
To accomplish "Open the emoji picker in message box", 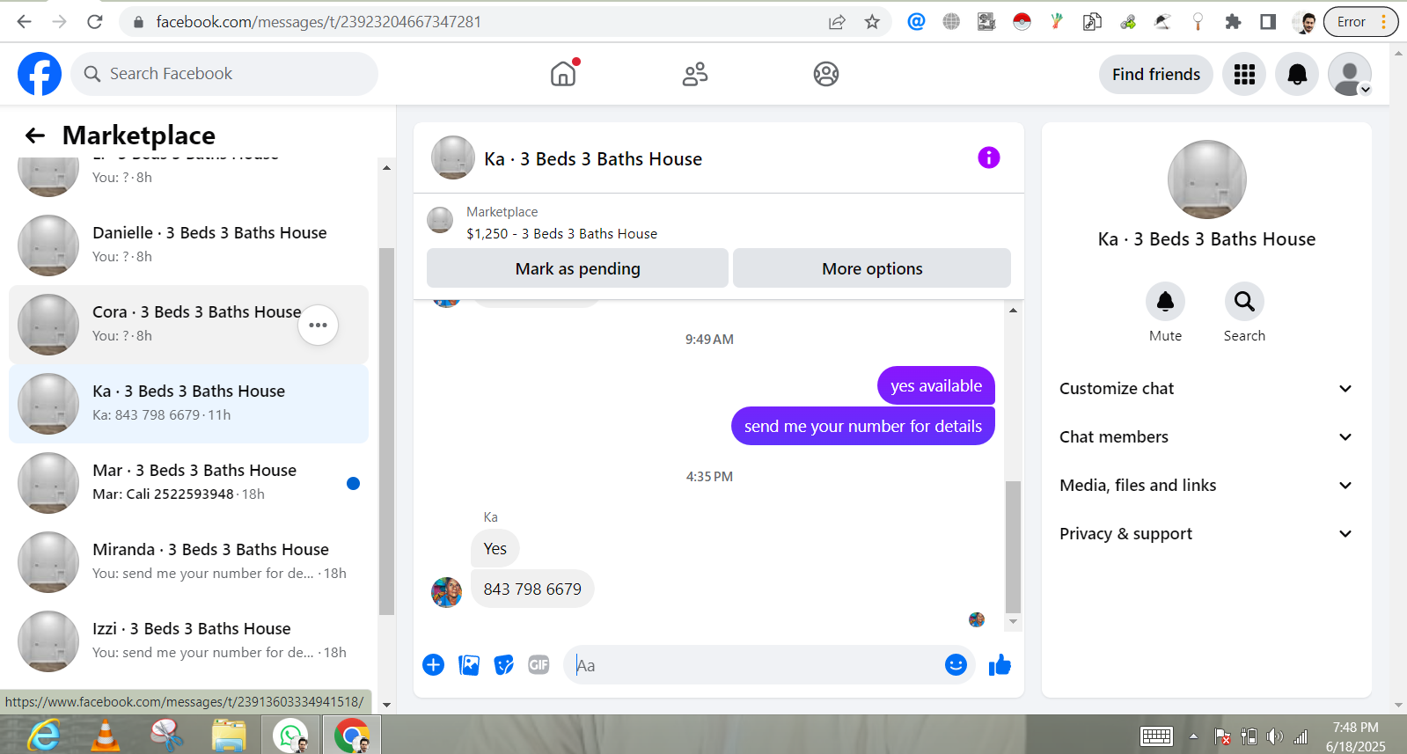I will [x=956, y=665].
